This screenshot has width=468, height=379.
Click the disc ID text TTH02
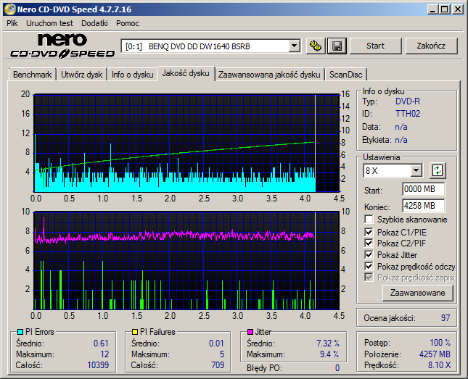pyautogui.click(x=408, y=114)
